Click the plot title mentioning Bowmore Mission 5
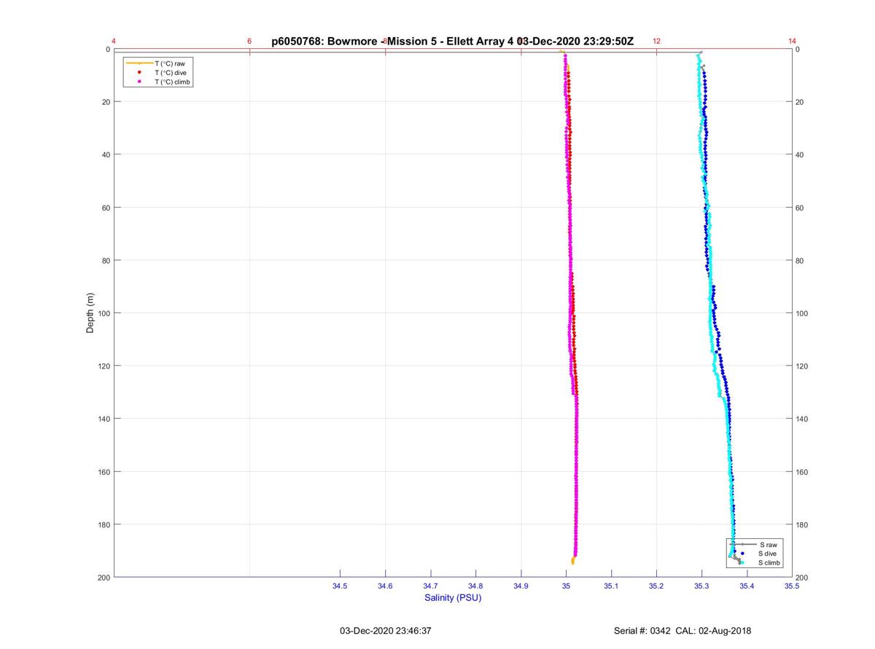Screen dimensions: 875x649 pos(452,42)
